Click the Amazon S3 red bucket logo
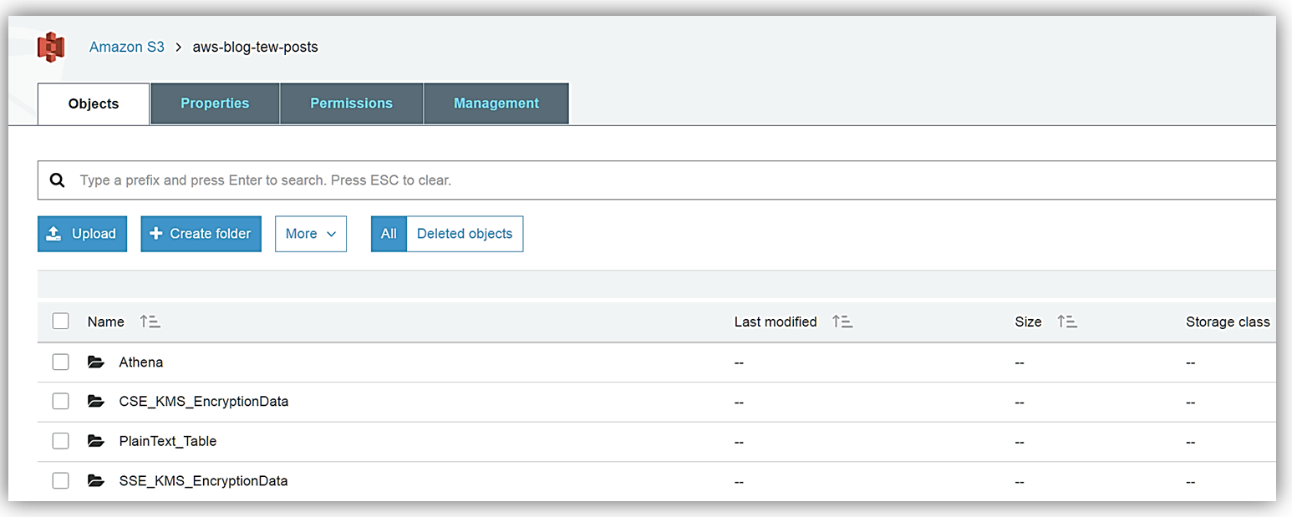Viewport: 1292px width, 517px height. (x=51, y=47)
